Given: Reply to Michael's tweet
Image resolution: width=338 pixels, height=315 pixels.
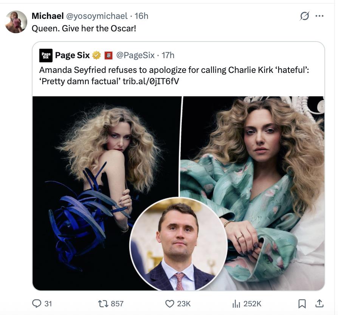Looking at the screenshot, I should (x=38, y=303).
